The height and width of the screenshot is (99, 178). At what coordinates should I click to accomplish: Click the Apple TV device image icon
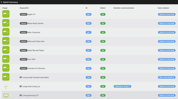pos(6,14)
